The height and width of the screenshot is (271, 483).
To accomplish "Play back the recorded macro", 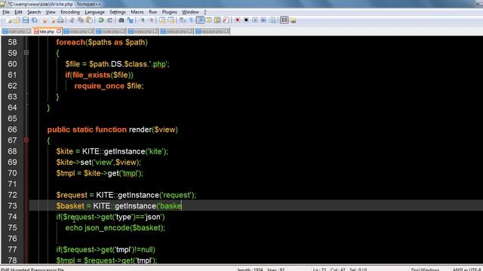I will click(255, 20).
